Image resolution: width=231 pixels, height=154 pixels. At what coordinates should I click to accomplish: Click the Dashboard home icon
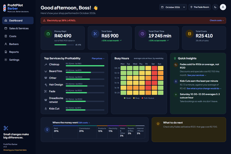pos(6,20)
